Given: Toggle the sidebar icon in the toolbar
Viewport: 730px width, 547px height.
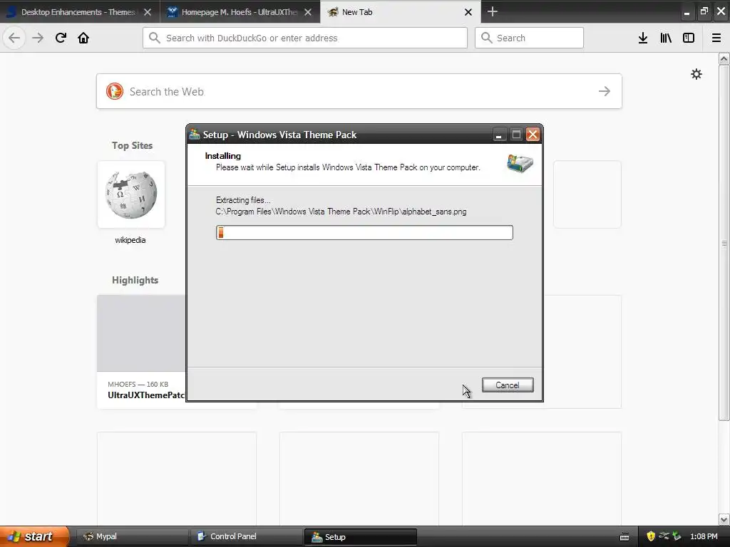Looking at the screenshot, I should pos(689,38).
